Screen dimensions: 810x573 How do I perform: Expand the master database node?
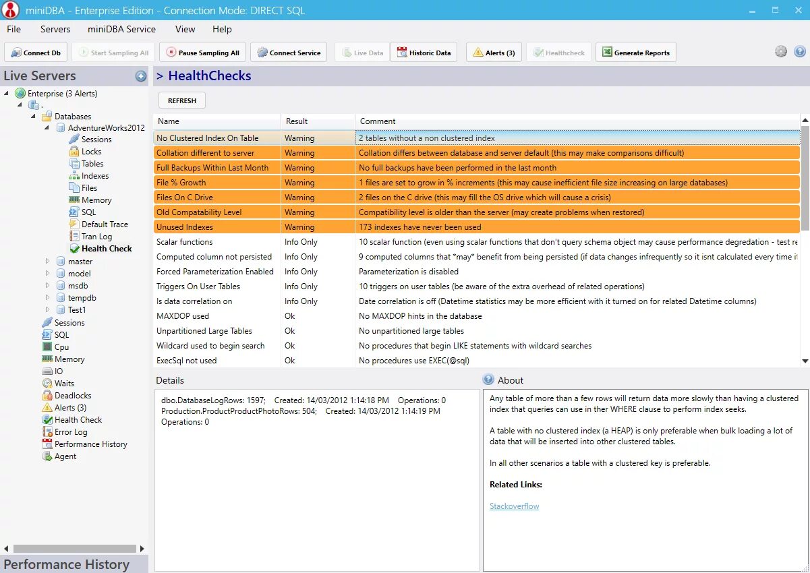pos(47,262)
